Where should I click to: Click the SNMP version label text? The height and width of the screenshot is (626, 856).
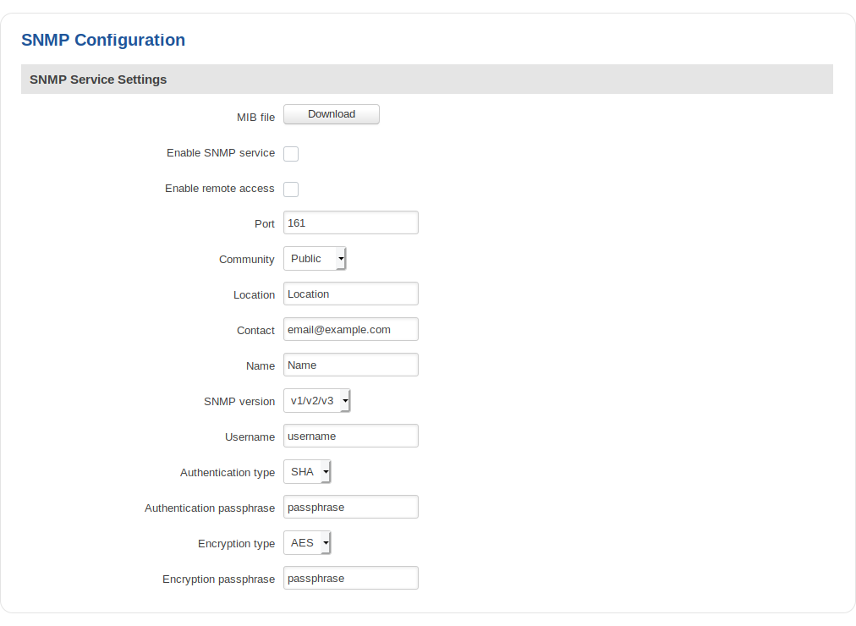[239, 402]
